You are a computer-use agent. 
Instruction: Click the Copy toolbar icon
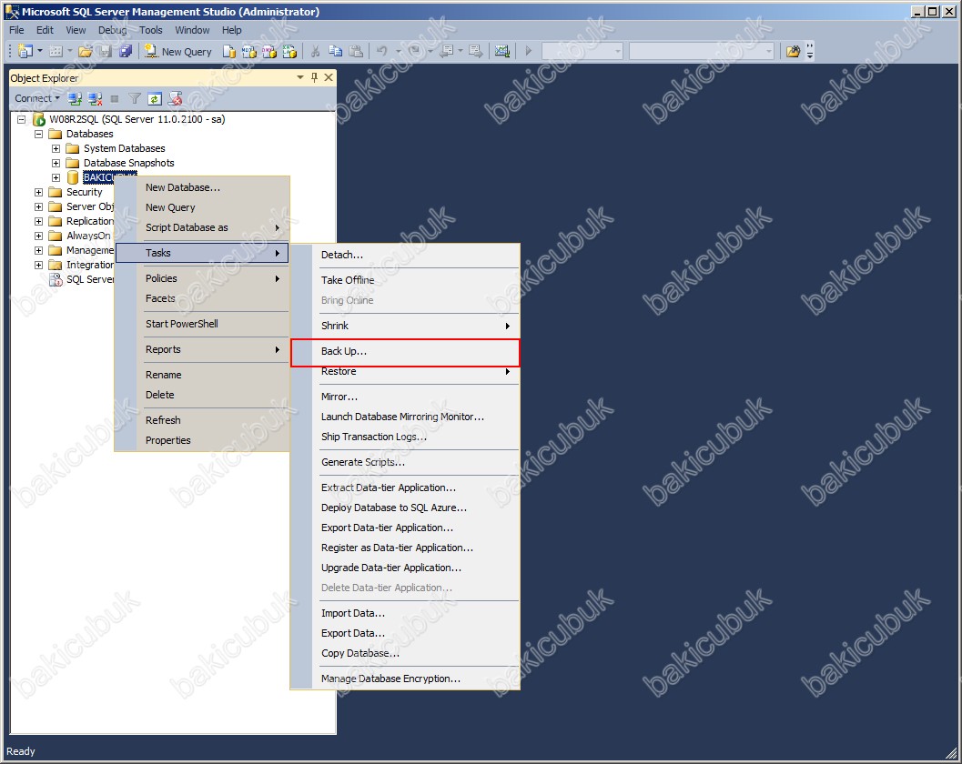(x=336, y=52)
